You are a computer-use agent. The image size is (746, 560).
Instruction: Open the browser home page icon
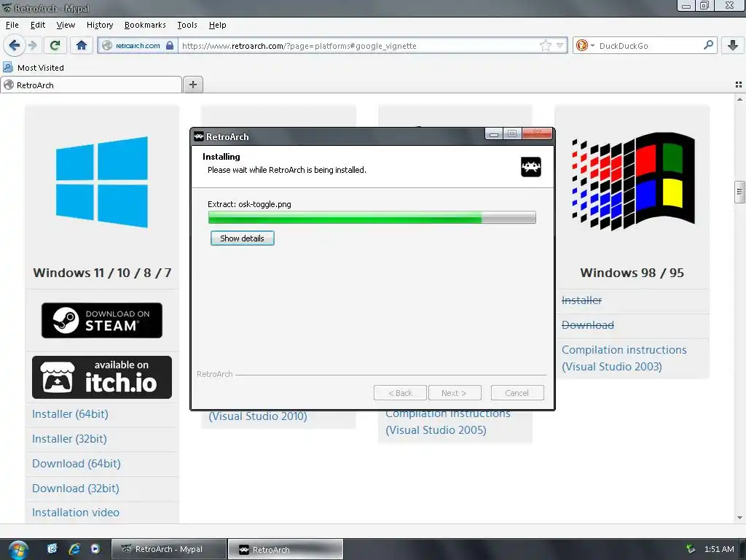(82, 45)
